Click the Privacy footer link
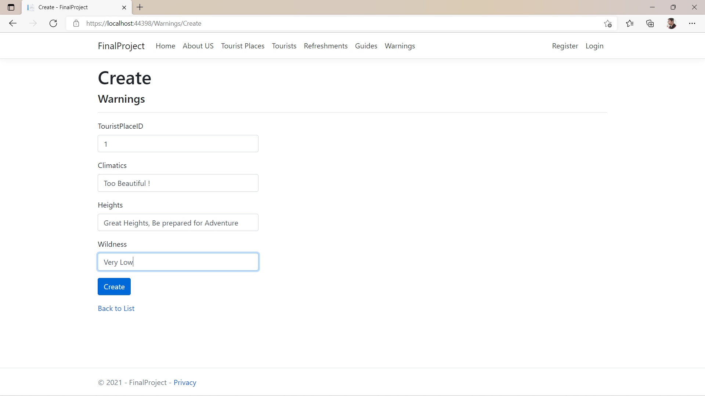Screen dimensions: 705x396 click(x=185, y=382)
